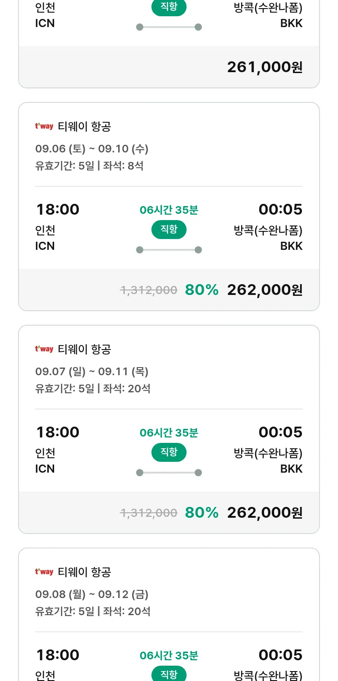Click route line on 09.06 flight card
The height and width of the screenshot is (681, 338).
click(169, 250)
